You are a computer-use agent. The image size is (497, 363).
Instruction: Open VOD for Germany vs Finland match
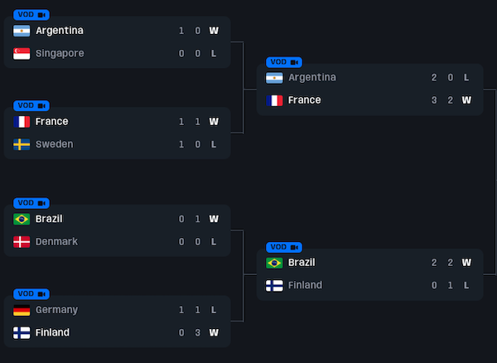[31, 294]
